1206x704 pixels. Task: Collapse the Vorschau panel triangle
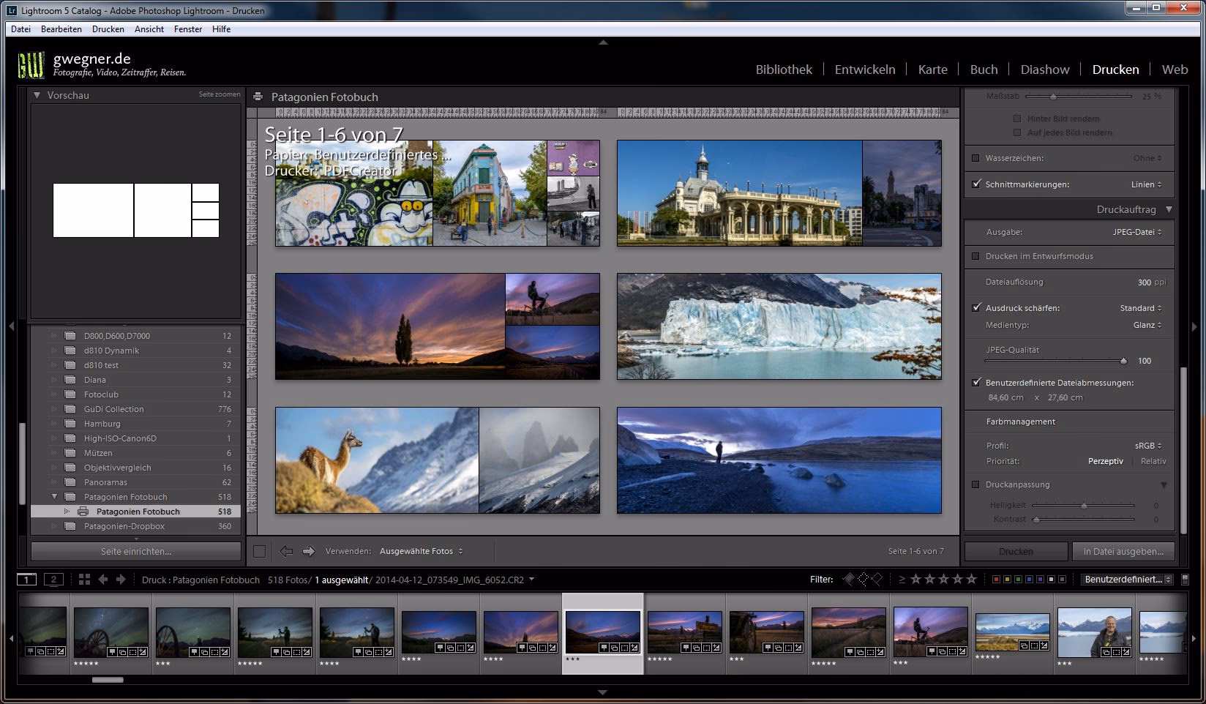tap(37, 95)
